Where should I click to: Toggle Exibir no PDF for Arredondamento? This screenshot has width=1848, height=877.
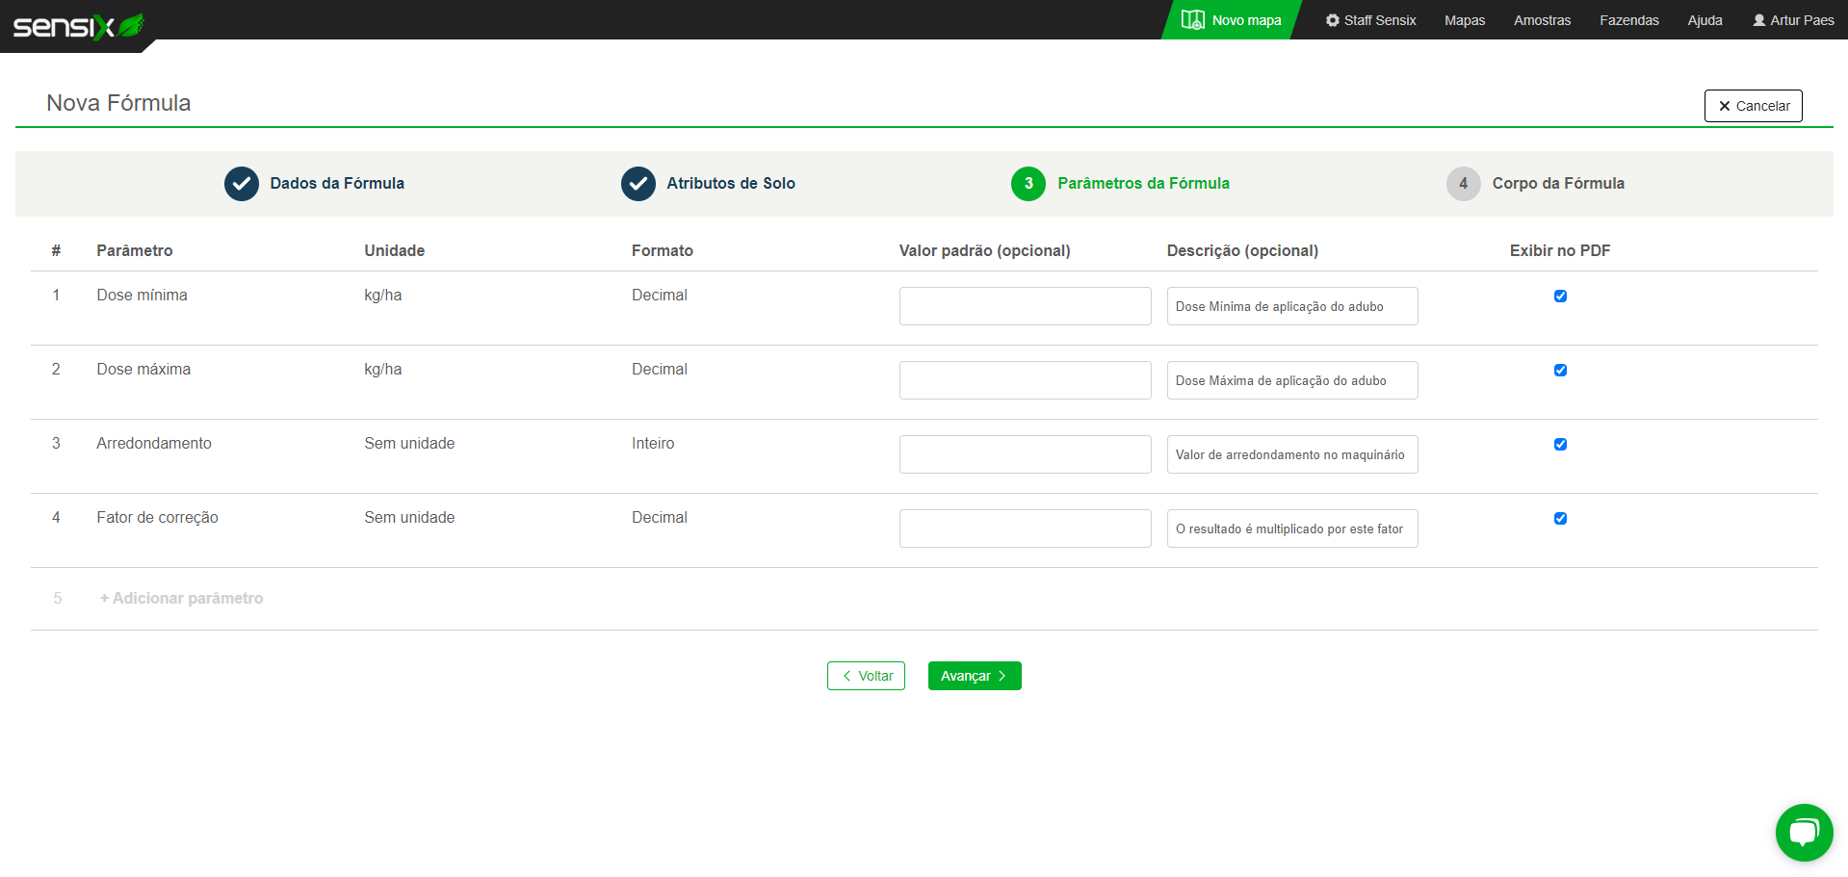coord(1560,445)
